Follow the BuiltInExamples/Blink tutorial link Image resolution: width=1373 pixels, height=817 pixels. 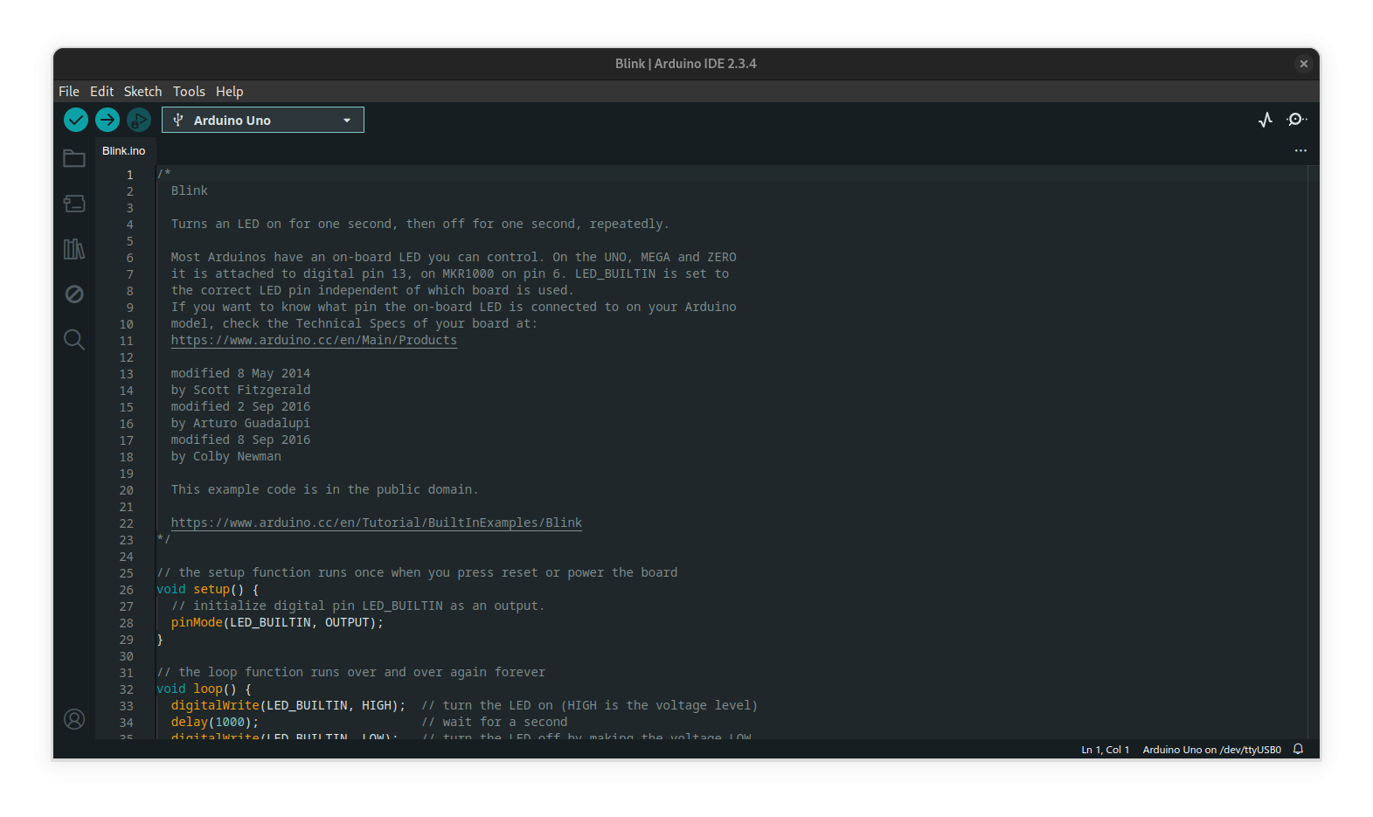377,523
